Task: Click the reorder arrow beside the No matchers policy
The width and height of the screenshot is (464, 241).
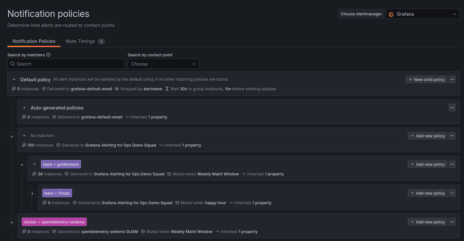Action: pos(12,136)
